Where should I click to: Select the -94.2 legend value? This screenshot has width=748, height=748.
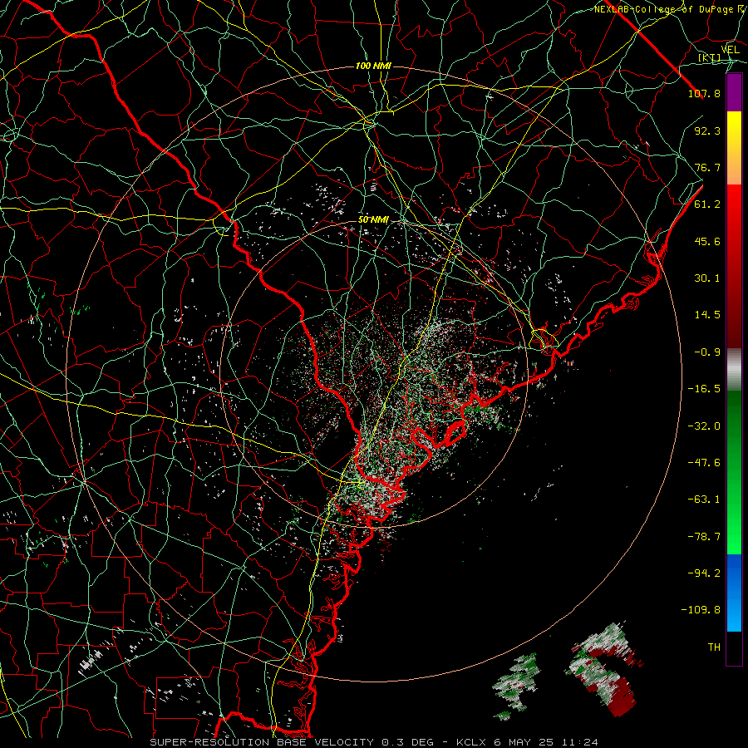tap(704, 573)
